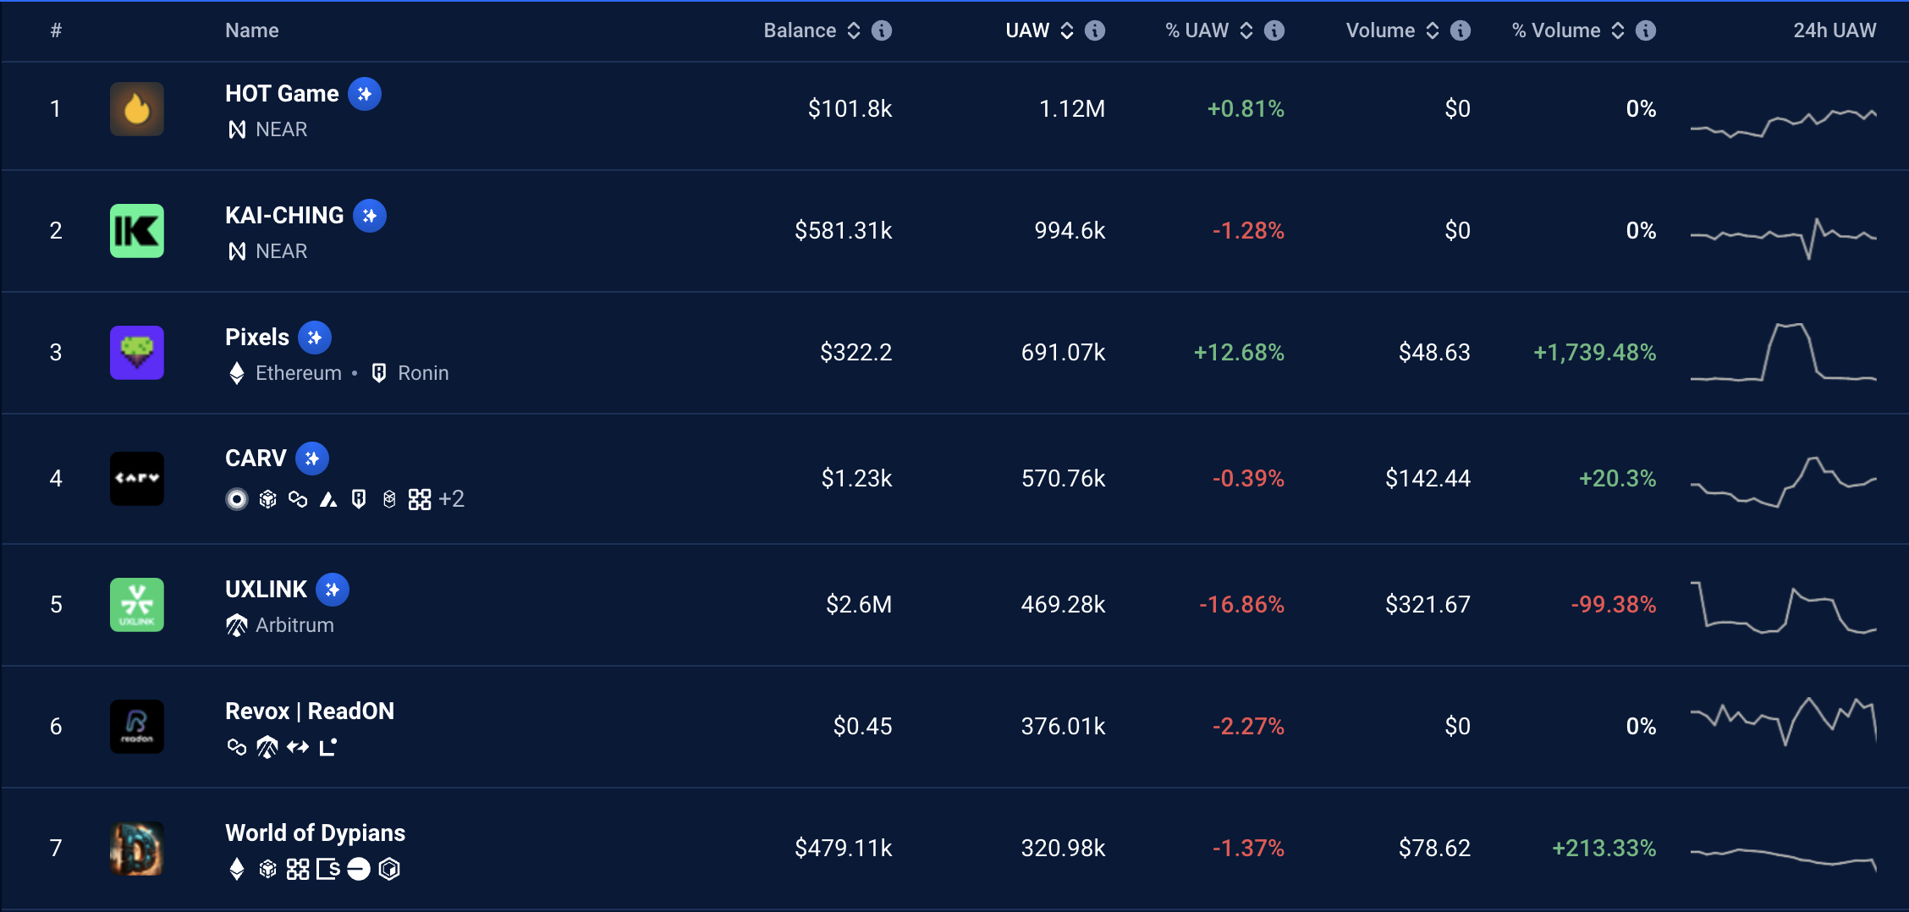1909x912 pixels.
Task: Click the Arbitrum icon under UXLINK
Action: coord(237,625)
